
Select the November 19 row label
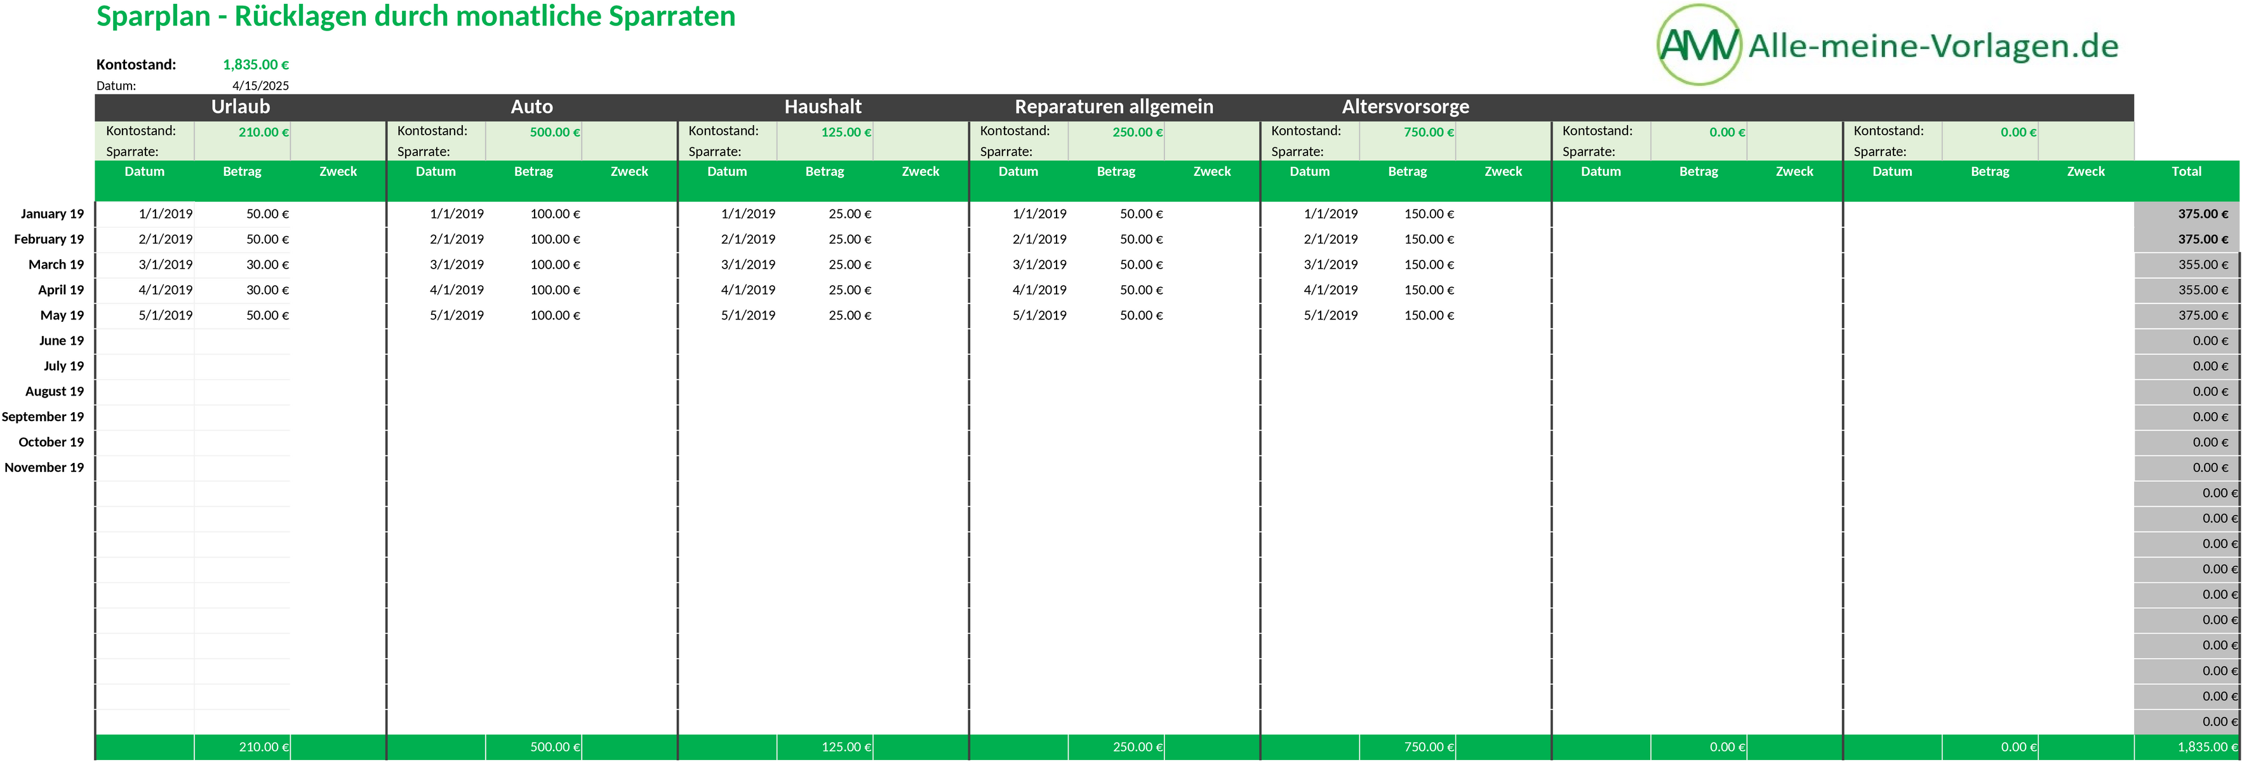point(44,467)
